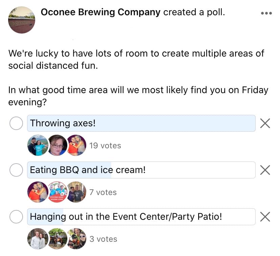Open couple avatar beside 3 votes horse picture
The height and width of the screenshot is (256, 280).
[x=38, y=239]
